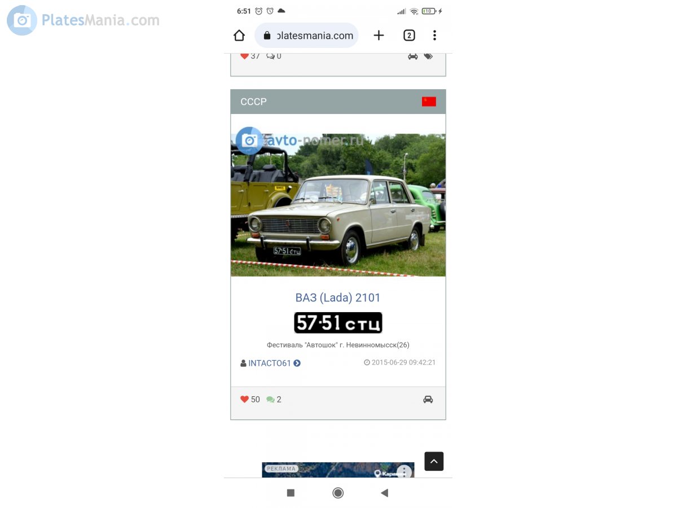Open the browser three-dot menu

tap(434, 36)
